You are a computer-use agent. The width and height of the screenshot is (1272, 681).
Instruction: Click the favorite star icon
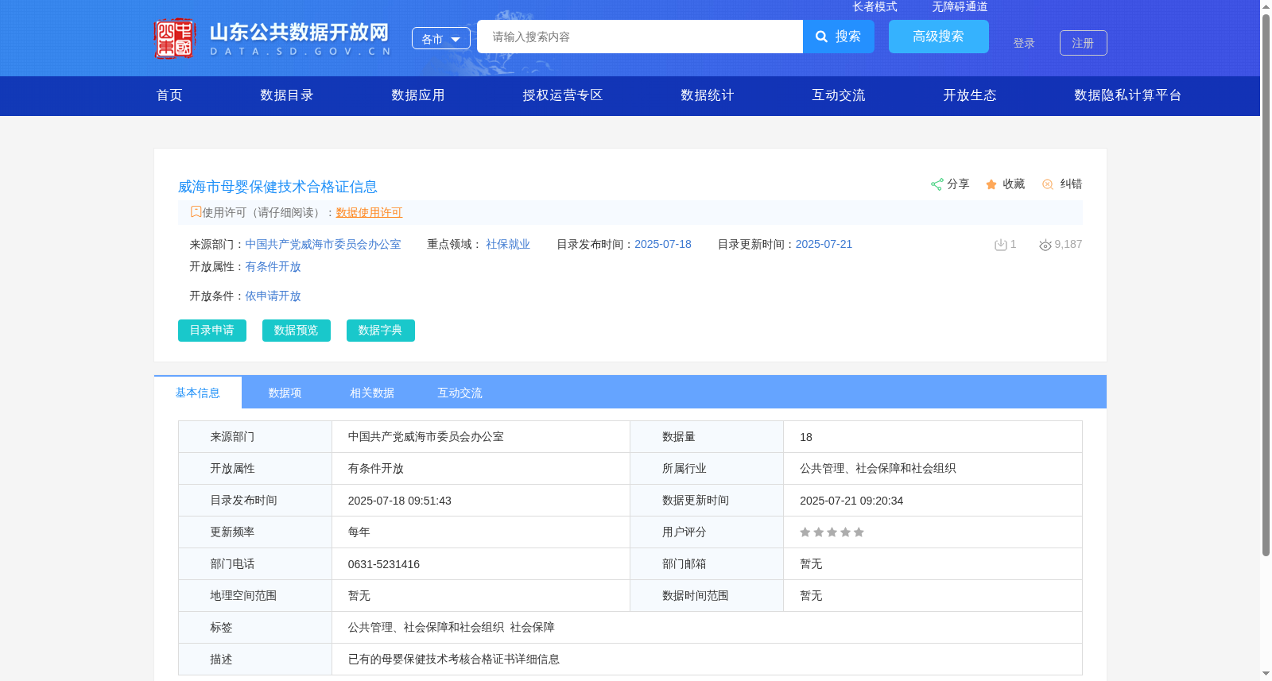[x=991, y=184]
